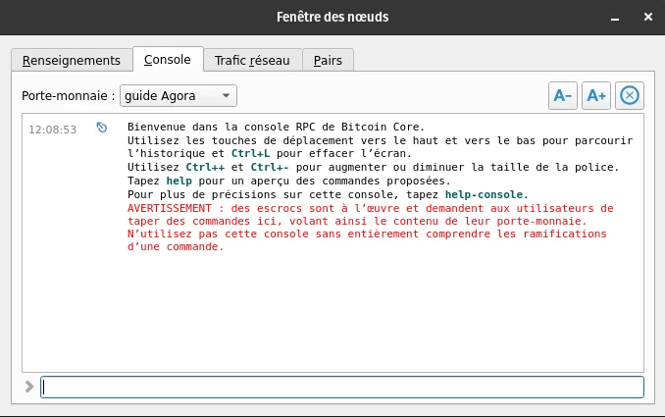Clear the console with the X circle icon
Screen dimensions: 665x417
point(630,95)
